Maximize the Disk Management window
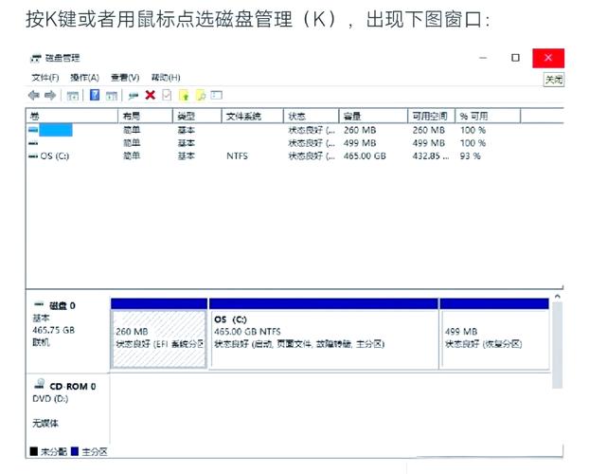This screenshot has width=589, height=474. pos(516,58)
